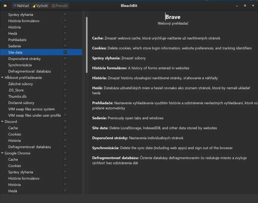Close the BleachBit window
The height and width of the screenshot is (203, 258).
coord(253,6)
